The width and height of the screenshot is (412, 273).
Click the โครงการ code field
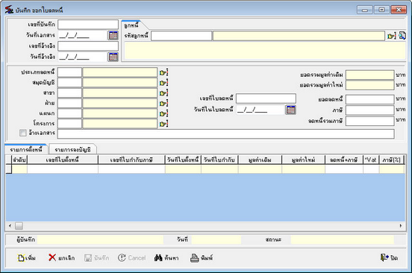[69, 123]
